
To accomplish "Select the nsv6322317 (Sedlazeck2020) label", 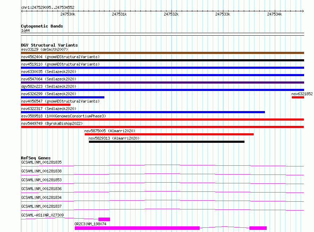I will point(49,109).
